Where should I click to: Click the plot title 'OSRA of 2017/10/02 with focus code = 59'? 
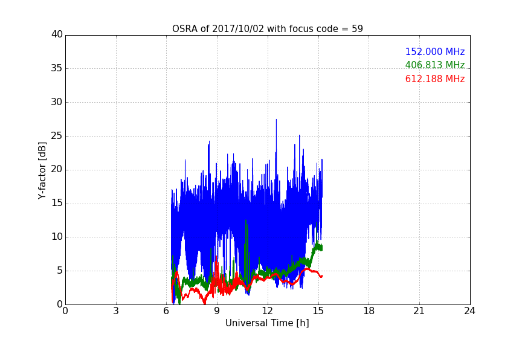267,29
